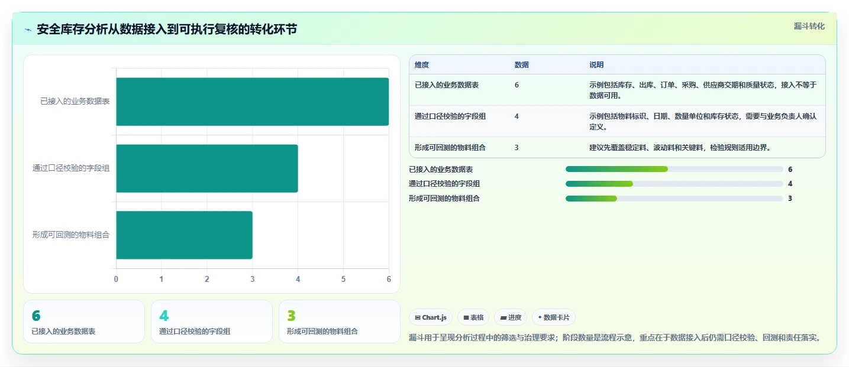Click value 6 beside the first progress bar
The image size is (849, 367).
point(790,170)
